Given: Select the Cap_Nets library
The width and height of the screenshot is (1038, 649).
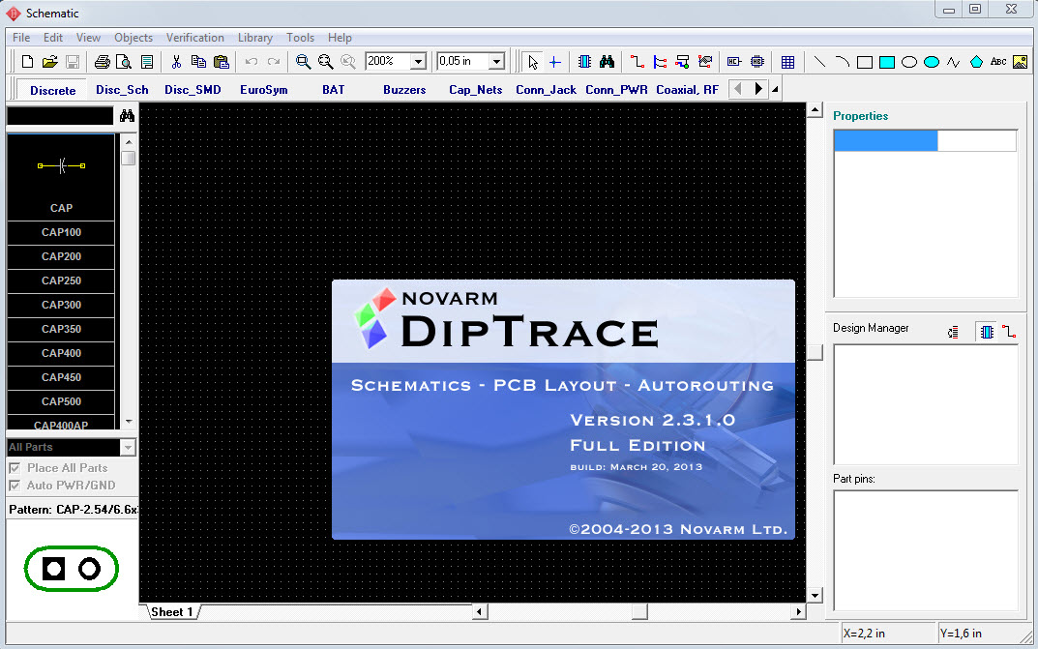Looking at the screenshot, I should click(x=475, y=90).
